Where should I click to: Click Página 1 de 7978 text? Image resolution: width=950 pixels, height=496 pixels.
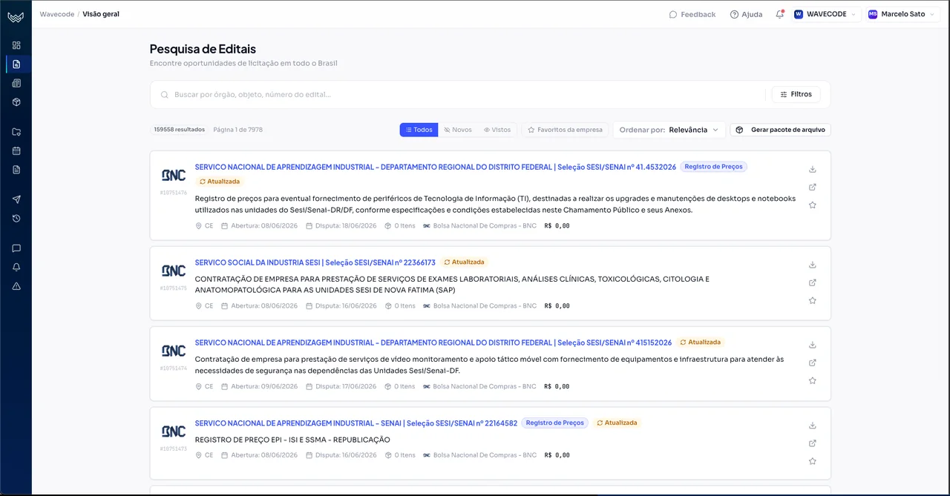(237, 130)
